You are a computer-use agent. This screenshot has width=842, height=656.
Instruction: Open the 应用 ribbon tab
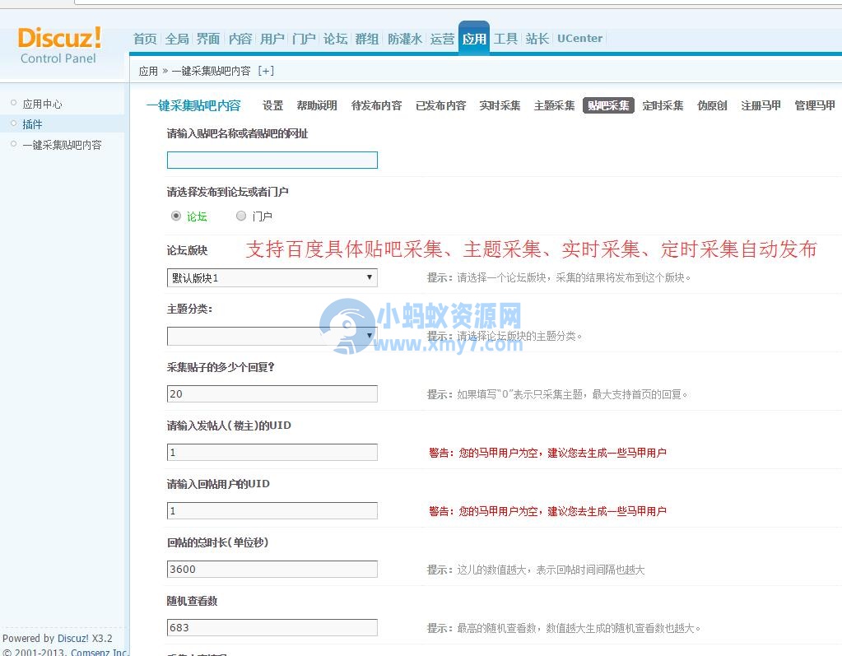pos(474,37)
